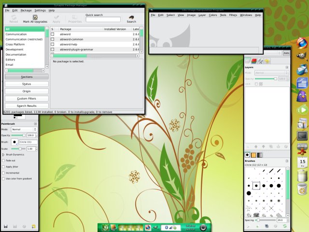The image size is (309, 232).
Task: Launch Firefox from the right dock
Action: point(302,43)
